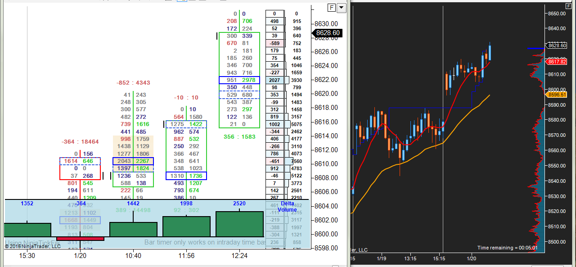Click the 1614 bid volume cell

(71, 161)
